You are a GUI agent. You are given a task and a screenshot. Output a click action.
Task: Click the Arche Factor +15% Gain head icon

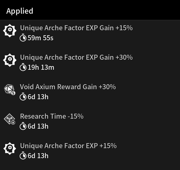pos(10,31)
